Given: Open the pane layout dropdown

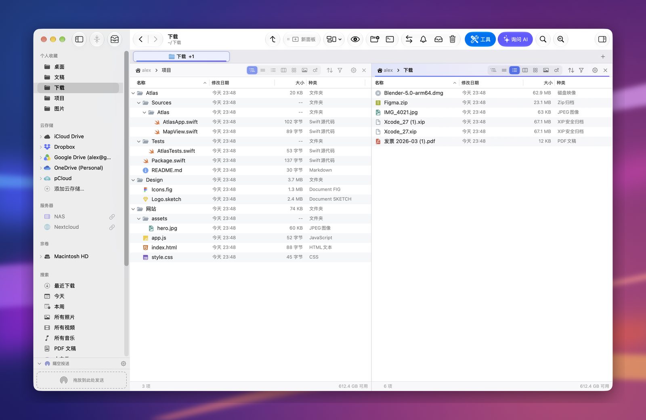Looking at the screenshot, I should (x=334, y=39).
